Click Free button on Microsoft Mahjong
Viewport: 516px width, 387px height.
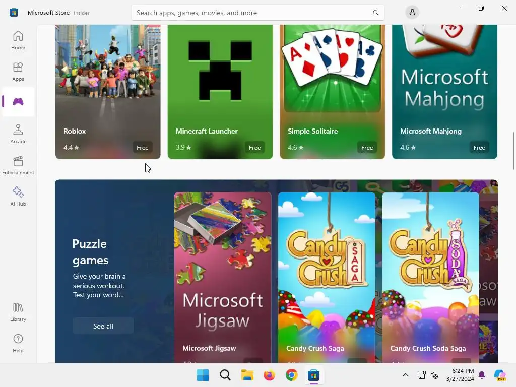click(x=479, y=148)
